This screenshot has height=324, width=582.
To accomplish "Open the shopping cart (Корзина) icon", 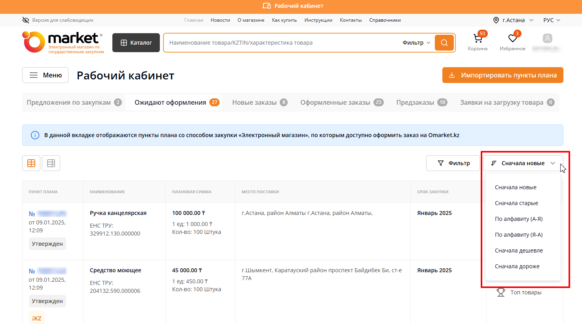I will coord(478,39).
